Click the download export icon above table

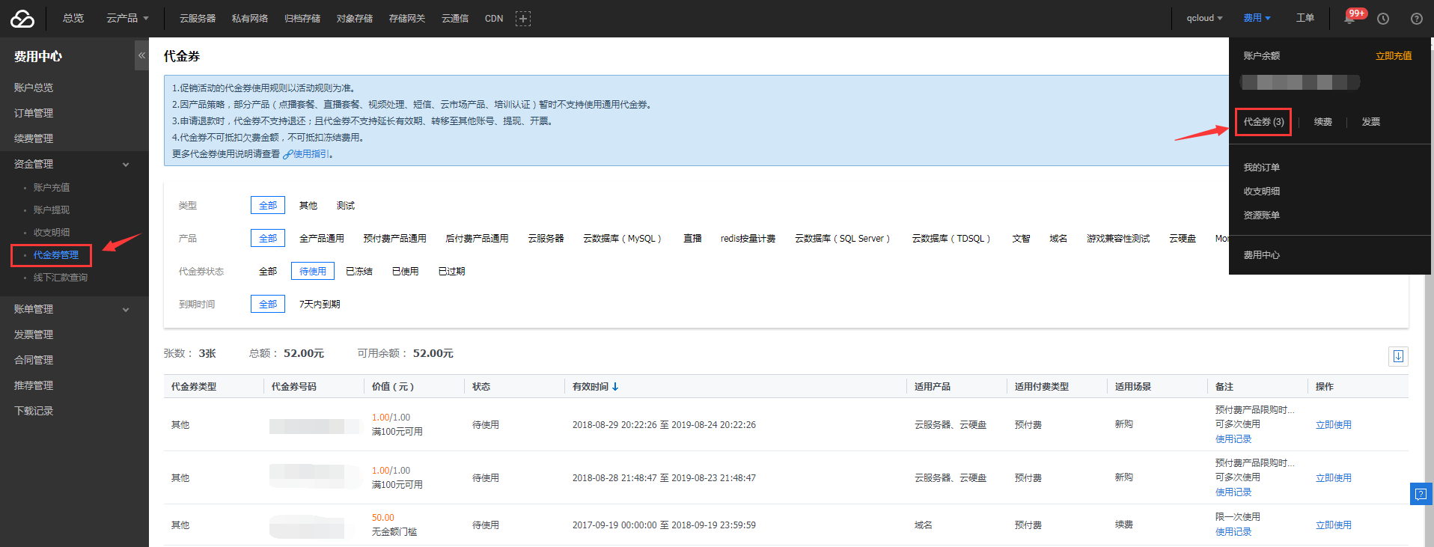(x=1398, y=356)
